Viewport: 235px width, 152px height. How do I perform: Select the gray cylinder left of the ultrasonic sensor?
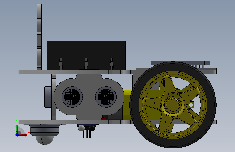click(x=48, y=97)
